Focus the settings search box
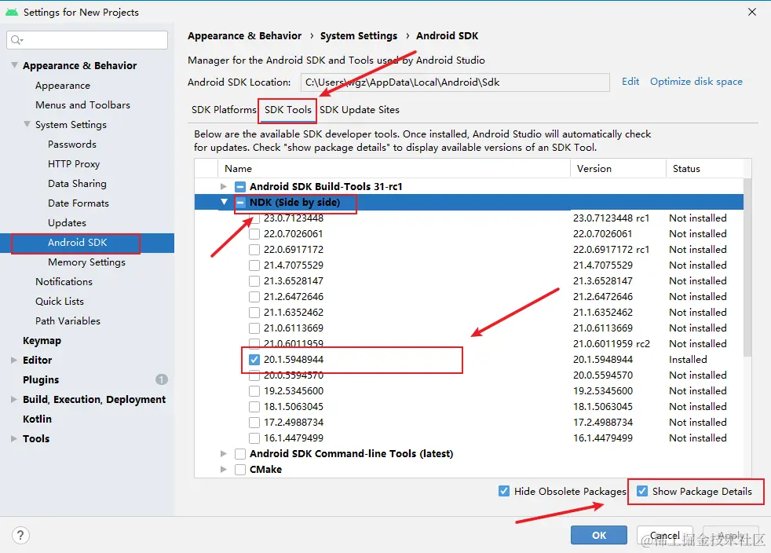The image size is (771, 553). click(x=87, y=40)
